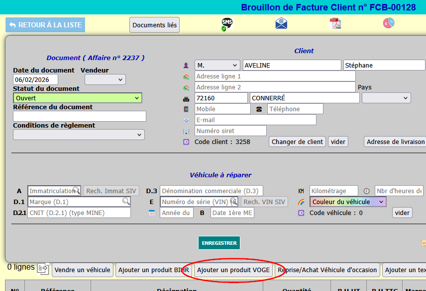Click the search icon in the VIN field
The height and width of the screenshot is (291, 426).
[233, 202]
